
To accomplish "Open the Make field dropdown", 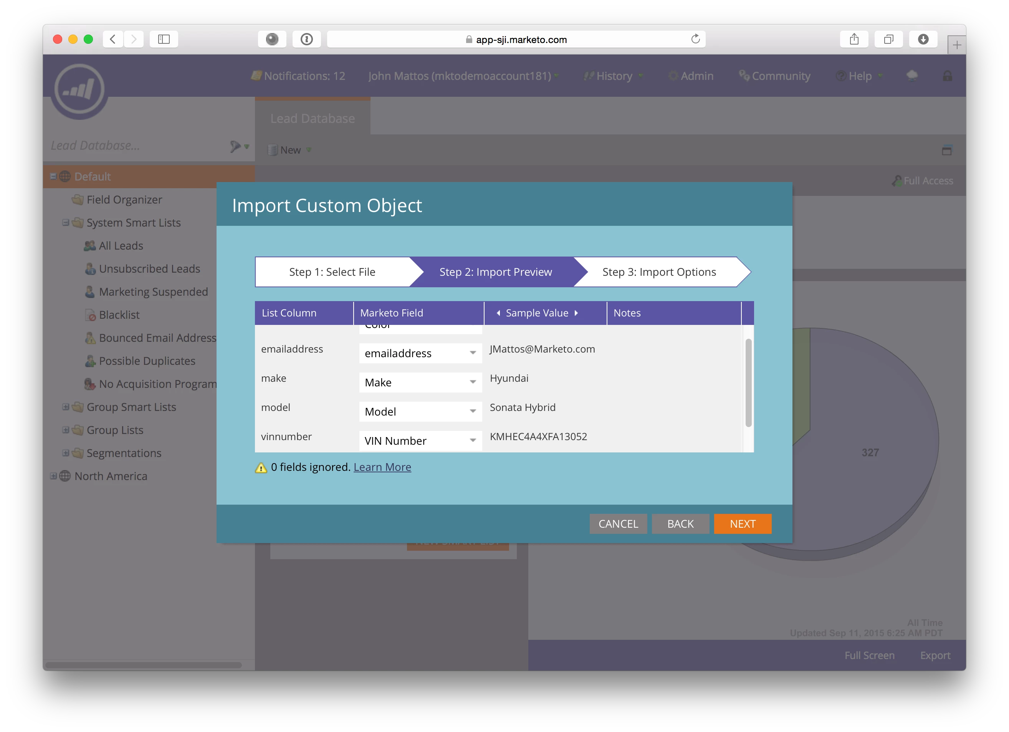I will (473, 382).
